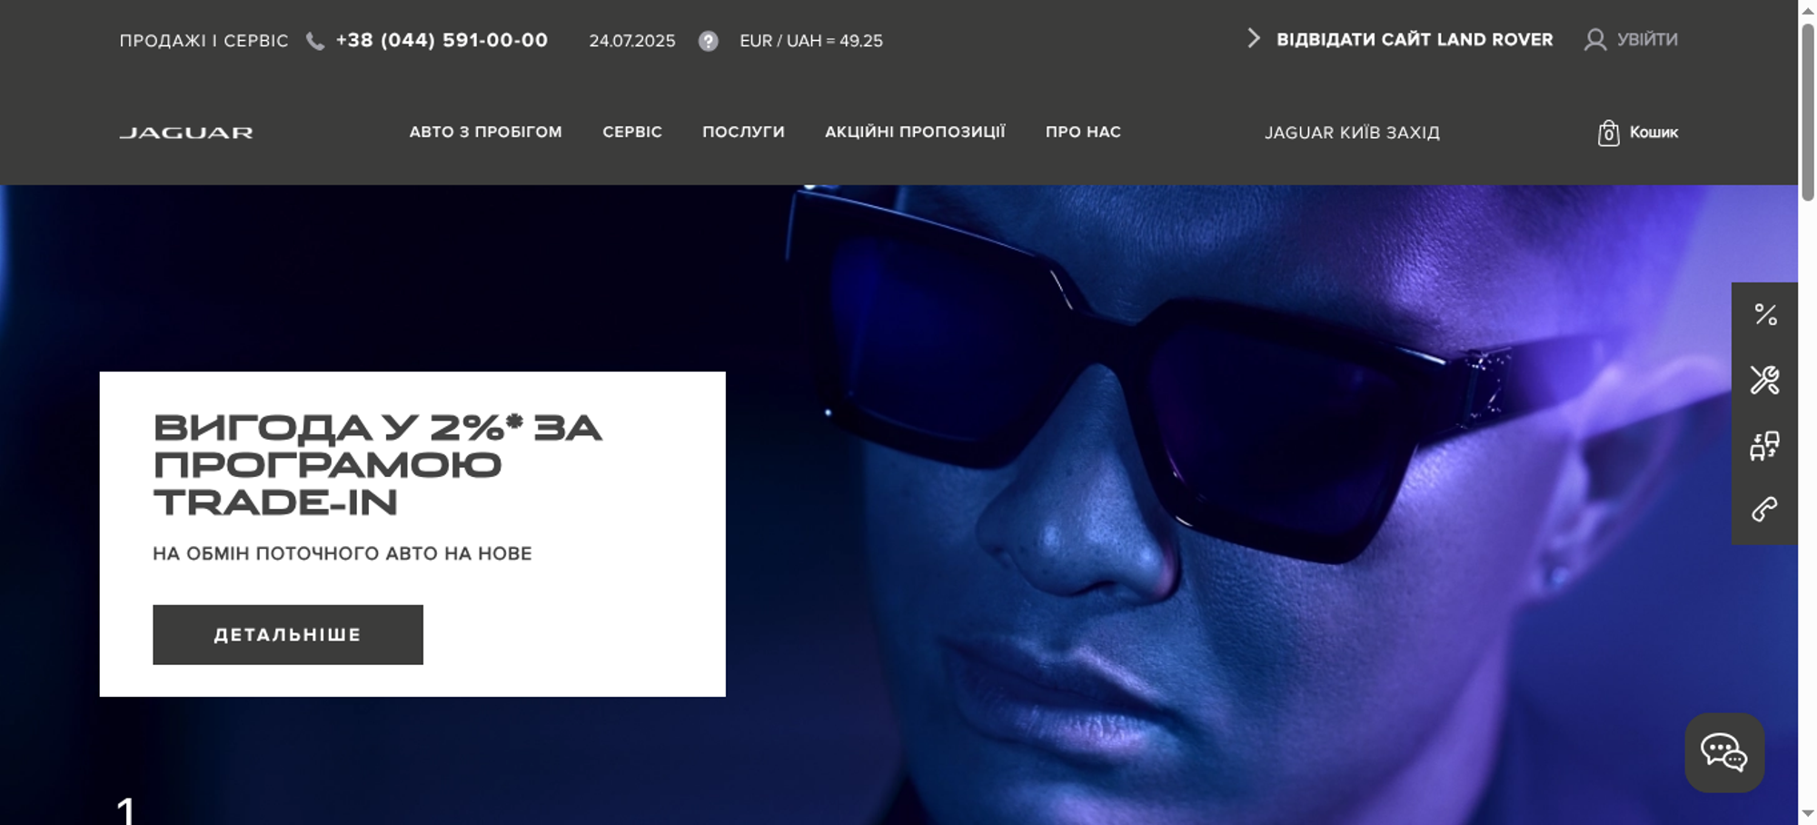Click the user profile icon
The width and height of the screenshot is (1817, 825).
[1594, 40]
